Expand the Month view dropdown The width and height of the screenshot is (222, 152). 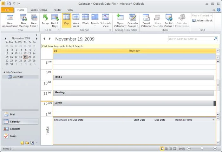[95, 26]
